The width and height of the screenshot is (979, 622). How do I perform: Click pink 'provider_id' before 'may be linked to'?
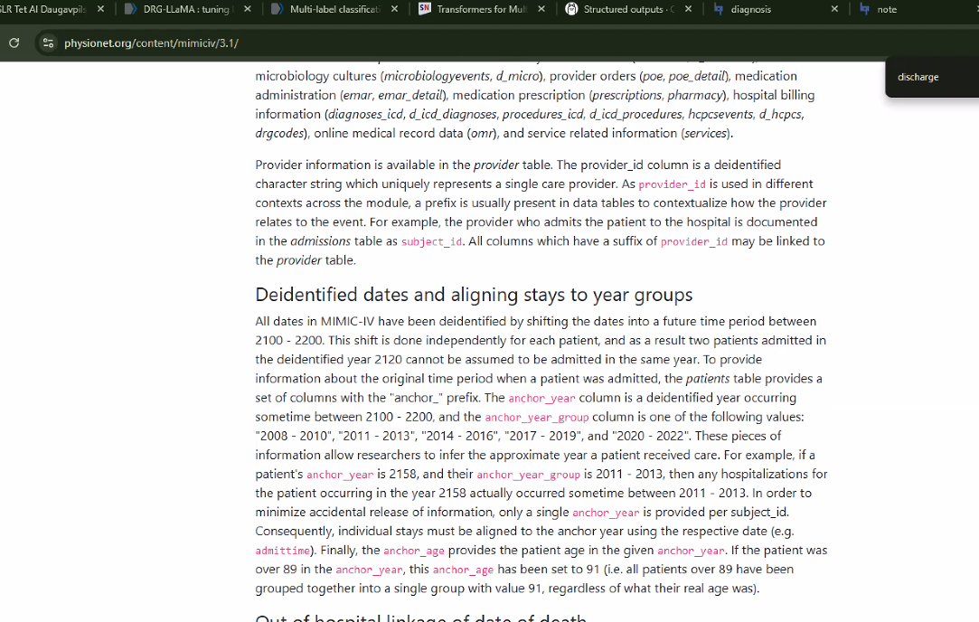694,242
